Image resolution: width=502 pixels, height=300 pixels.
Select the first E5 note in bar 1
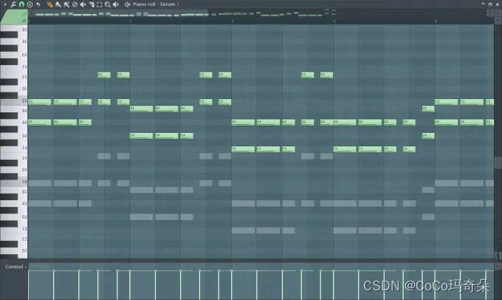[x=104, y=75]
